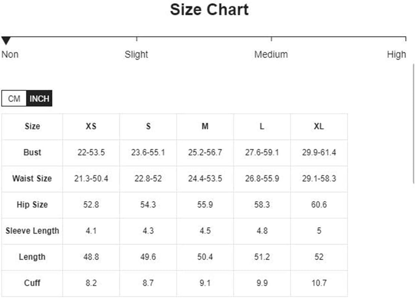
Task: Click the 58.3 hip size cell
Action: pos(262,205)
